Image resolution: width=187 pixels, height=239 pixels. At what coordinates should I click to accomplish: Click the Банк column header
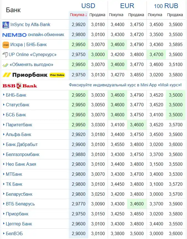click(x=13, y=10)
